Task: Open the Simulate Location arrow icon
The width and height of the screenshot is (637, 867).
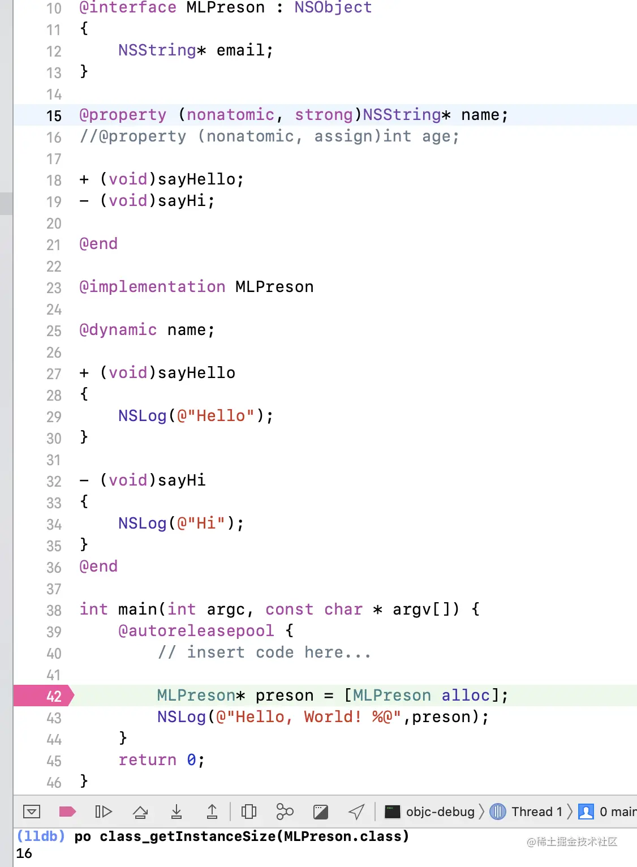Action: (356, 812)
